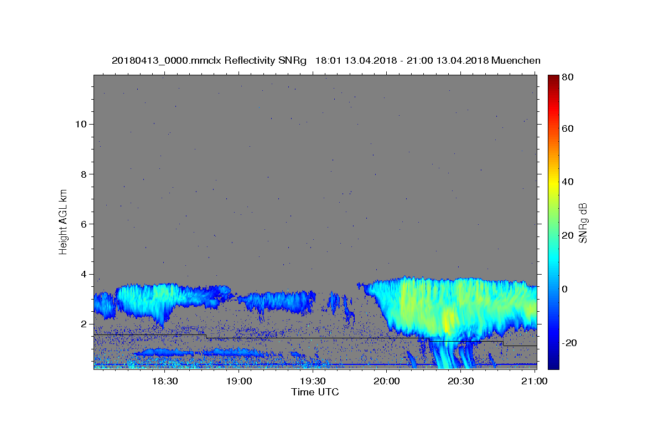Click the 19:30 time tick label
This screenshot has width=664, height=443.
tap(312, 381)
